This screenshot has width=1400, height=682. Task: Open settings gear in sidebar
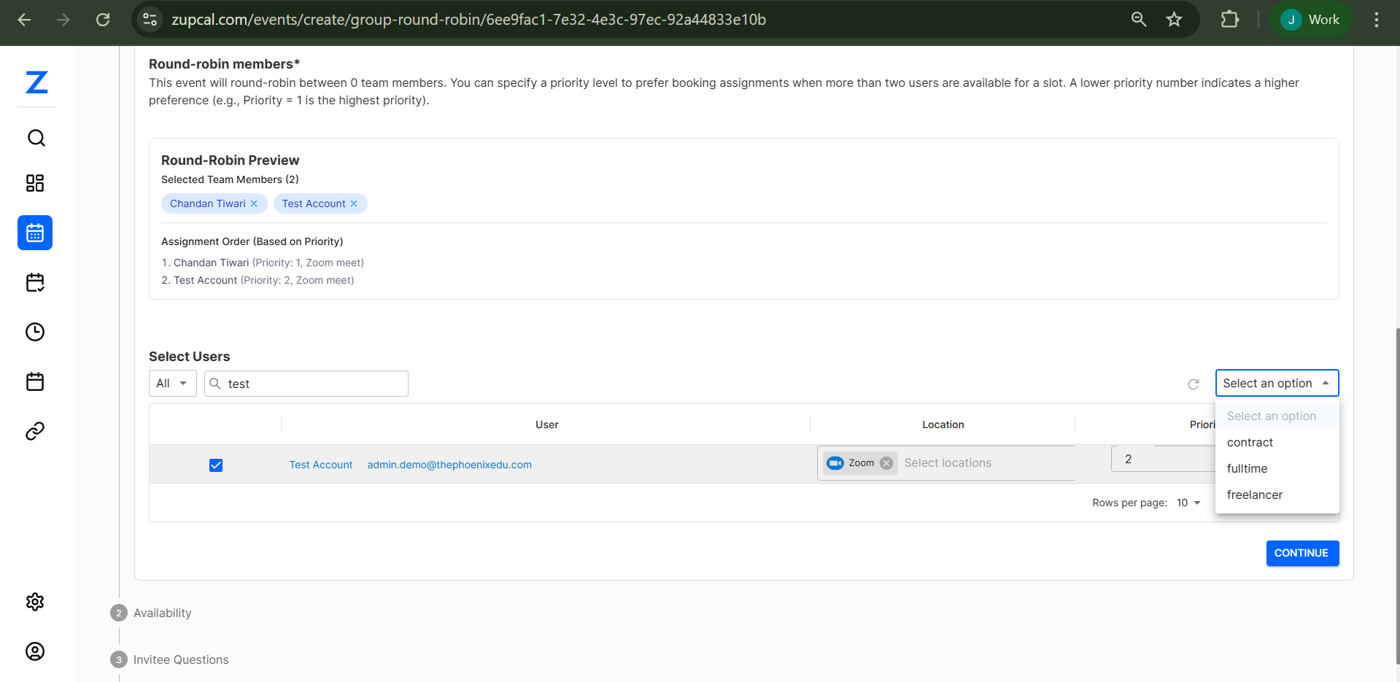35,602
